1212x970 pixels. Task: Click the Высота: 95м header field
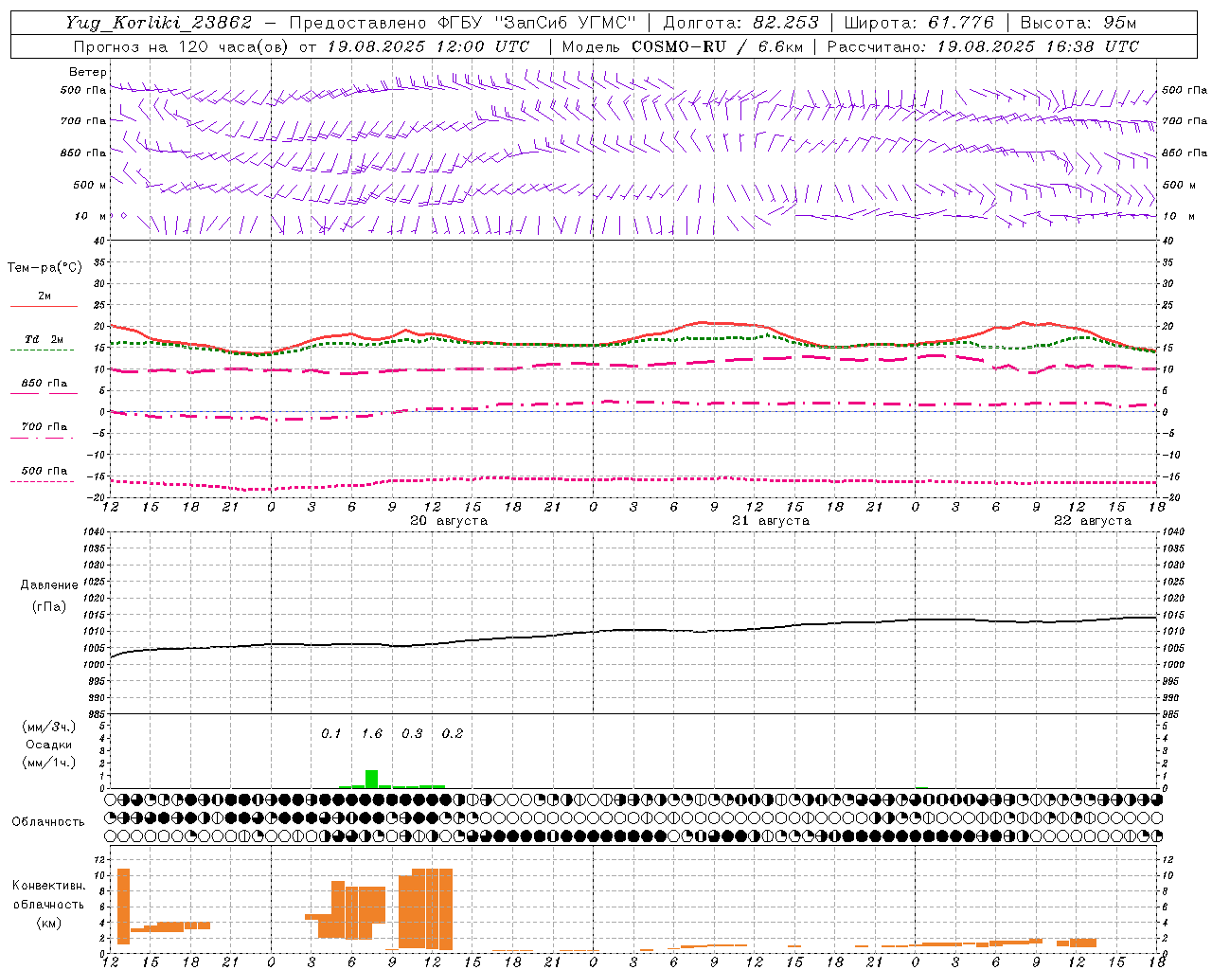pos(1078,23)
